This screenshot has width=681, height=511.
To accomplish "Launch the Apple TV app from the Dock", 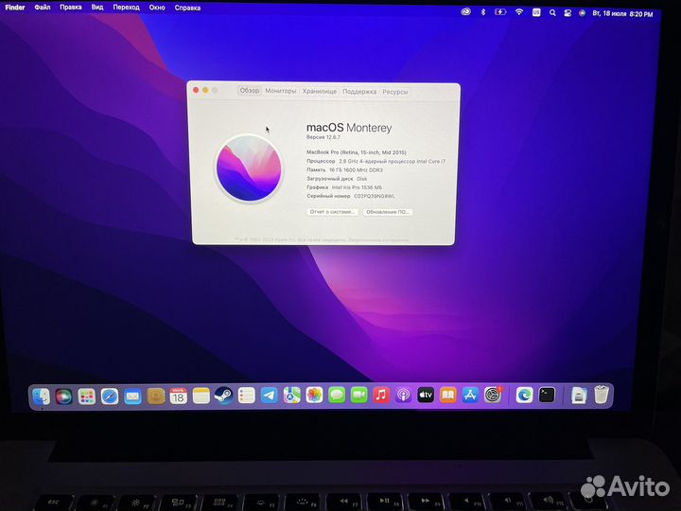I will [x=426, y=395].
